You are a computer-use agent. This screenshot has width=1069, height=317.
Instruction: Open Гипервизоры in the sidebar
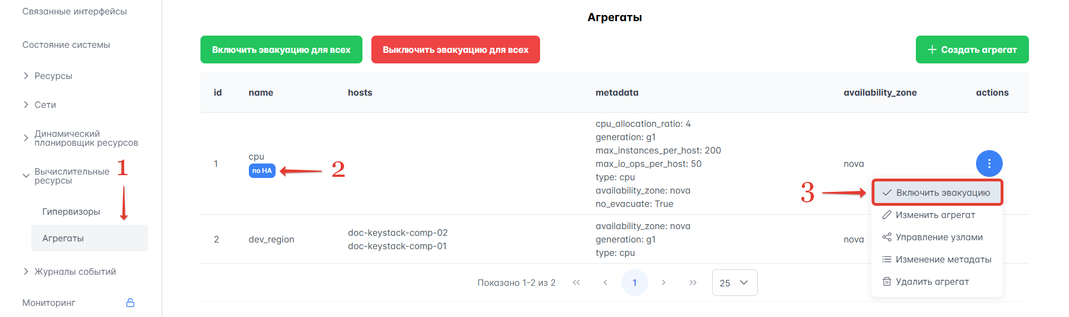click(x=71, y=211)
